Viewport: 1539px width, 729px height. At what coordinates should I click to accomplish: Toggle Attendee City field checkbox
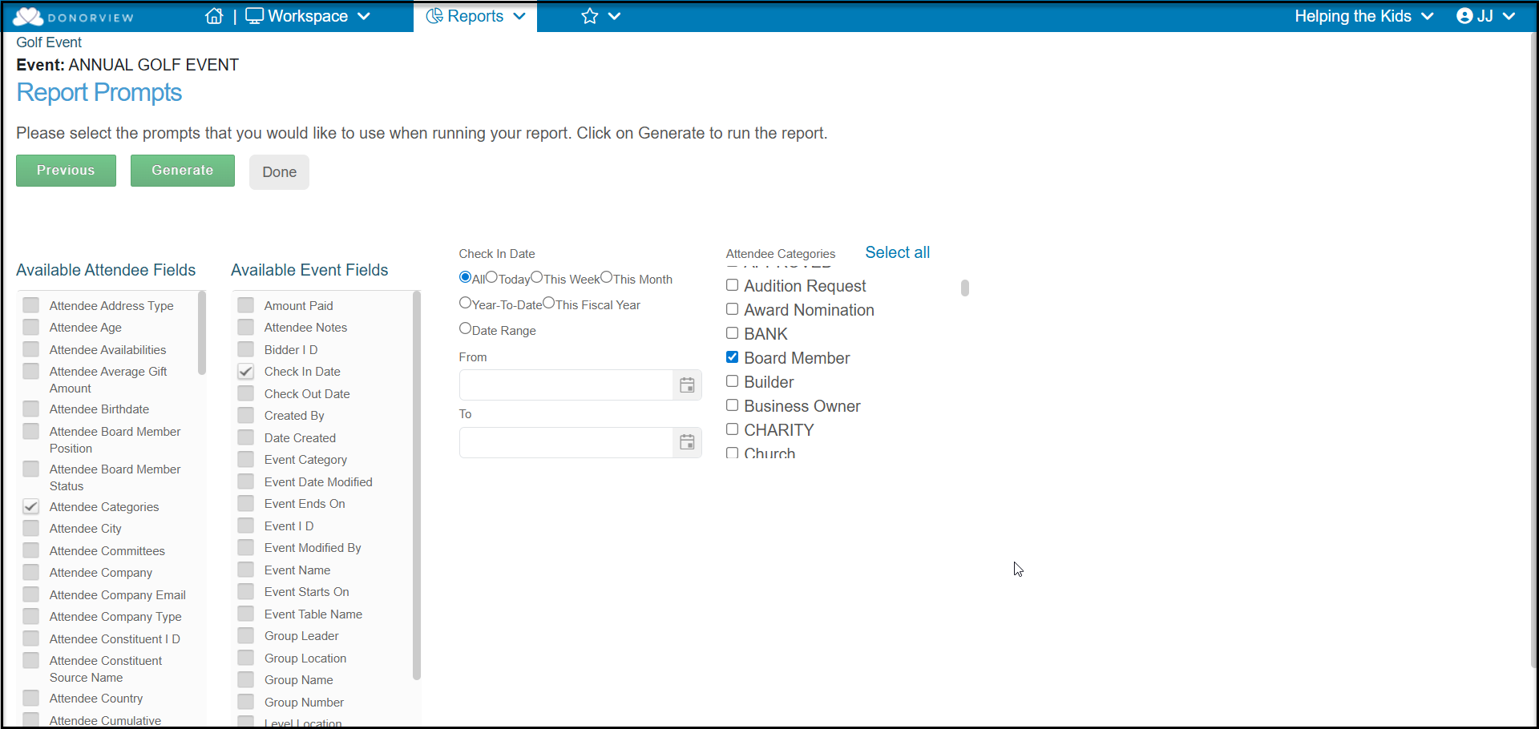[x=31, y=528]
